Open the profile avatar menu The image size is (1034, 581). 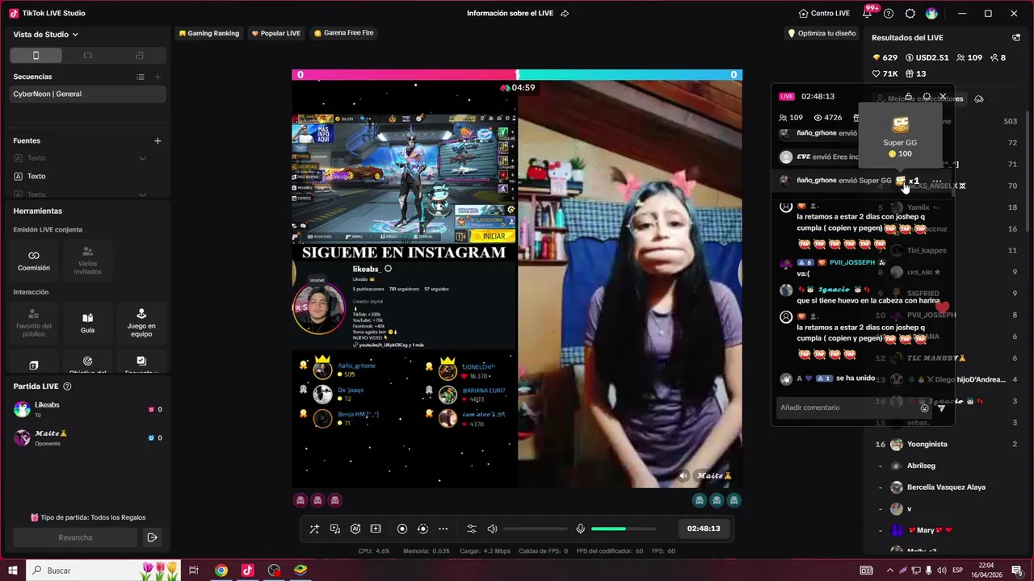click(931, 14)
